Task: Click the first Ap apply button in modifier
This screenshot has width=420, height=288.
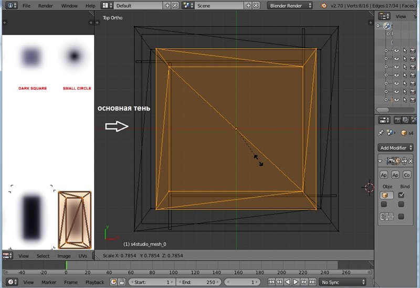Action: point(384,175)
